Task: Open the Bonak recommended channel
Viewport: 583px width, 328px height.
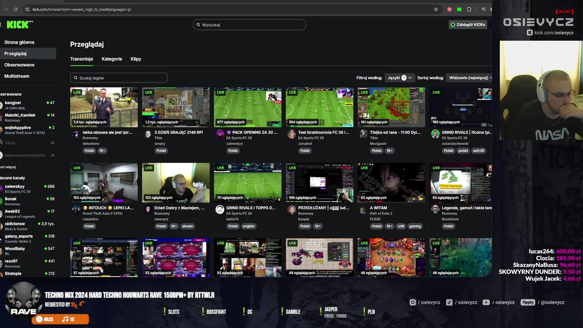Action: (x=28, y=201)
